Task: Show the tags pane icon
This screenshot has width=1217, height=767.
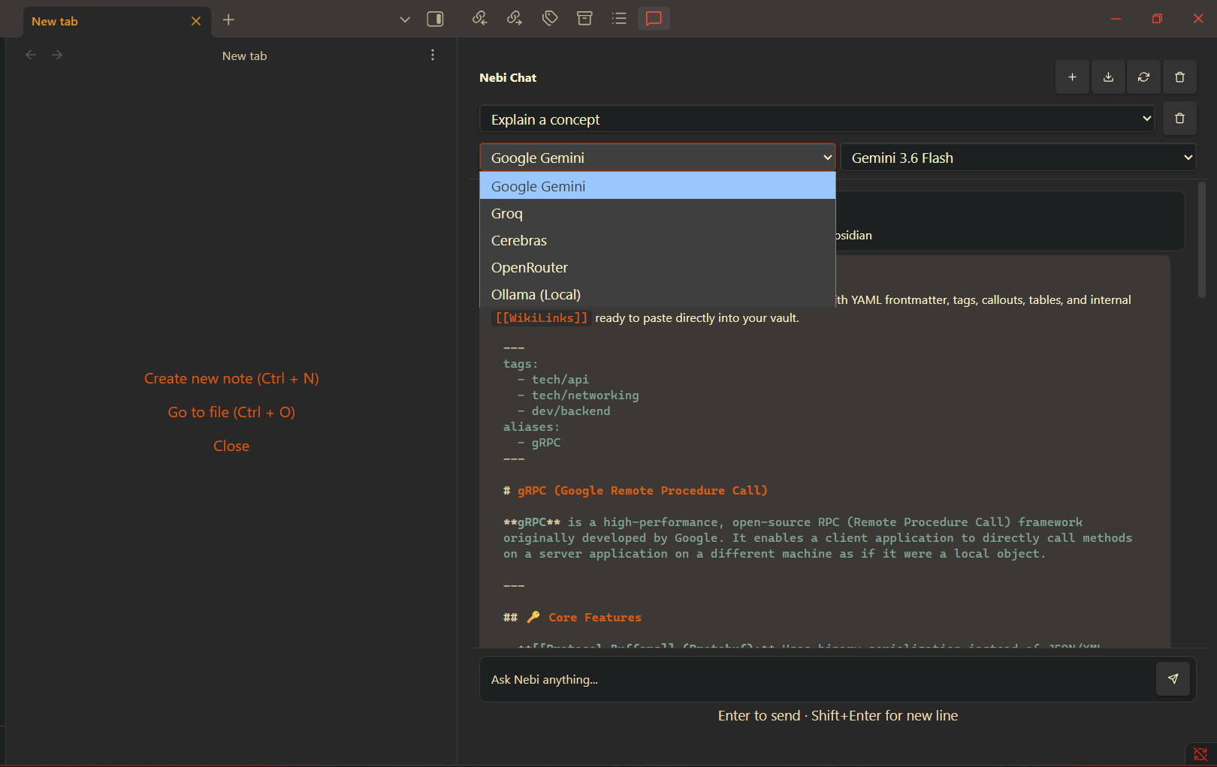Action: (x=550, y=18)
